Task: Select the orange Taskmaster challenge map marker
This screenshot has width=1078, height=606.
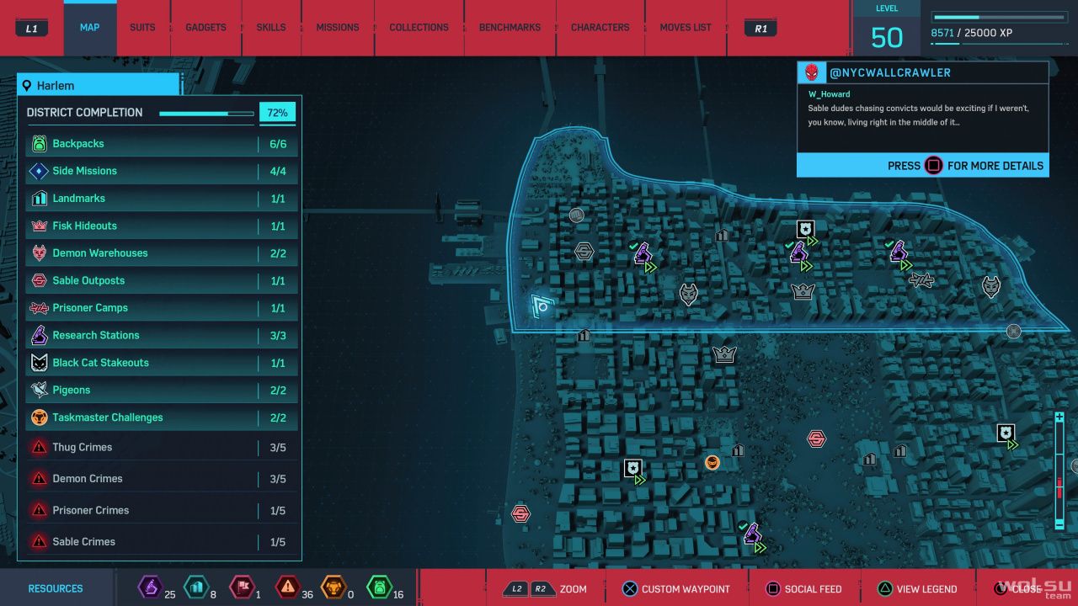Action: pos(712,463)
